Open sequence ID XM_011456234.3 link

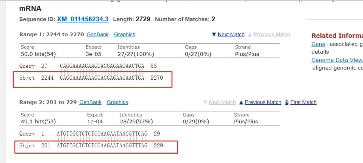[83, 19]
